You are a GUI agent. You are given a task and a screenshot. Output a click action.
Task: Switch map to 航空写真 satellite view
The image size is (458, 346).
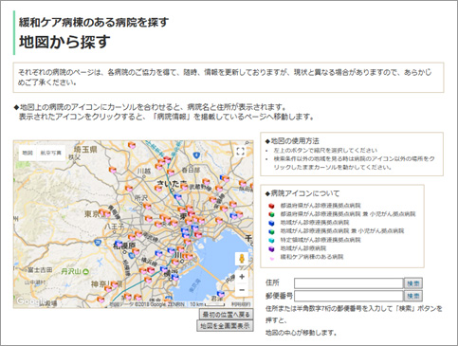click(51, 153)
